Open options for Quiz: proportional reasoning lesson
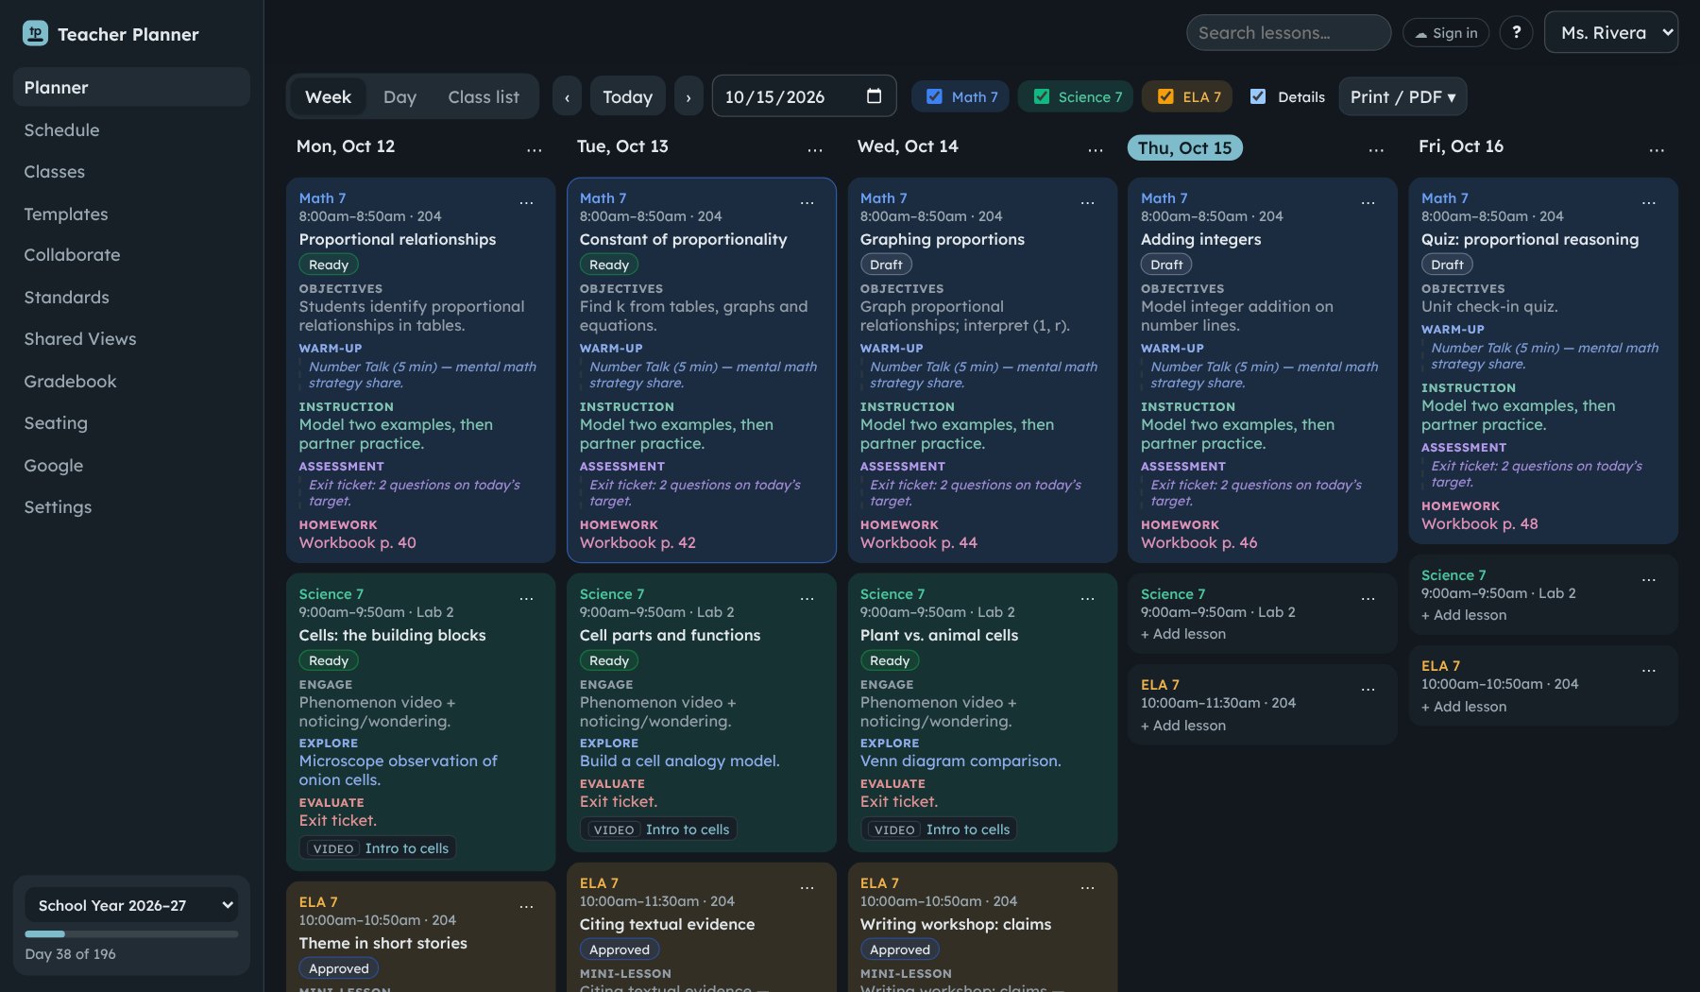This screenshot has width=1700, height=992. [x=1648, y=201]
